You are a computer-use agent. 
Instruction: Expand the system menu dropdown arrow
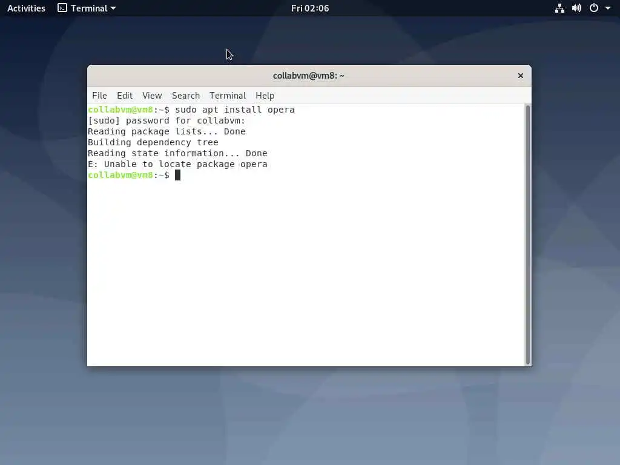pos(608,8)
